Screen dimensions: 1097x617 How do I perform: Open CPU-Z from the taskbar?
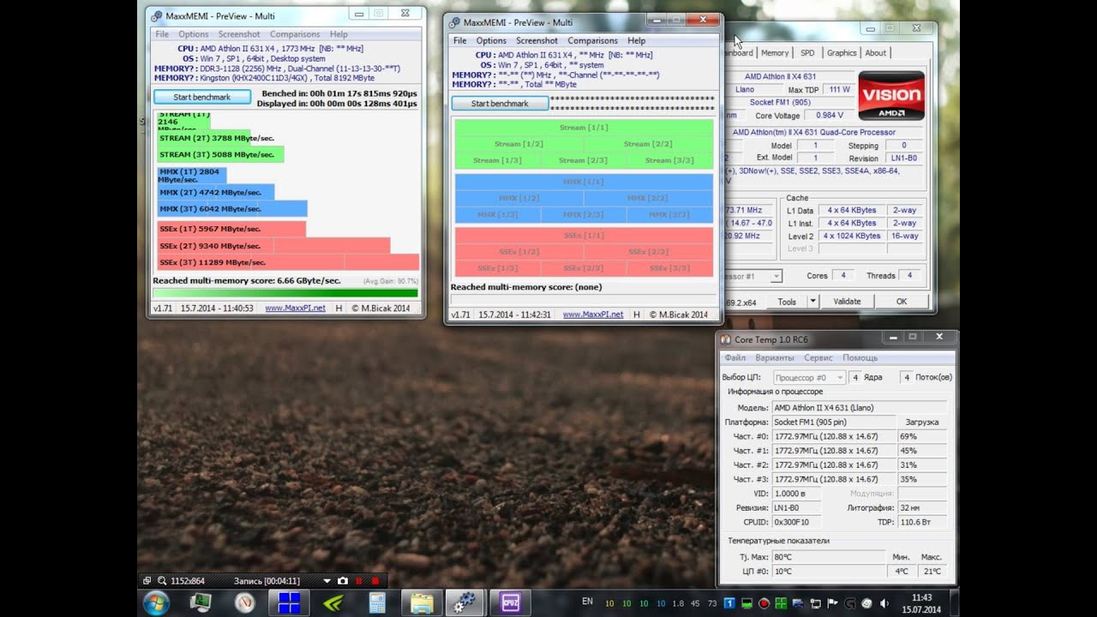[x=511, y=602]
